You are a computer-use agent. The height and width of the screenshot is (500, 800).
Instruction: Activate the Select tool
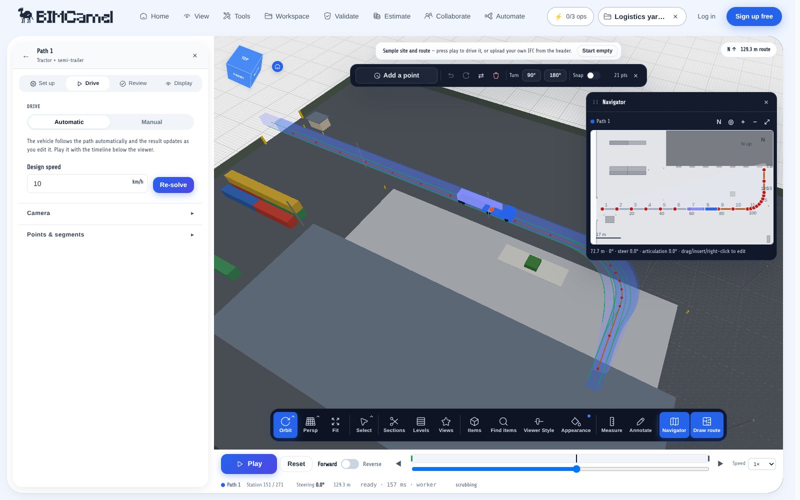tap(363, 425)
